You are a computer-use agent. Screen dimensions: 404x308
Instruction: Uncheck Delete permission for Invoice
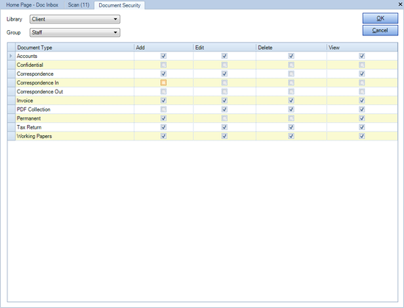[x=291, y=101]
